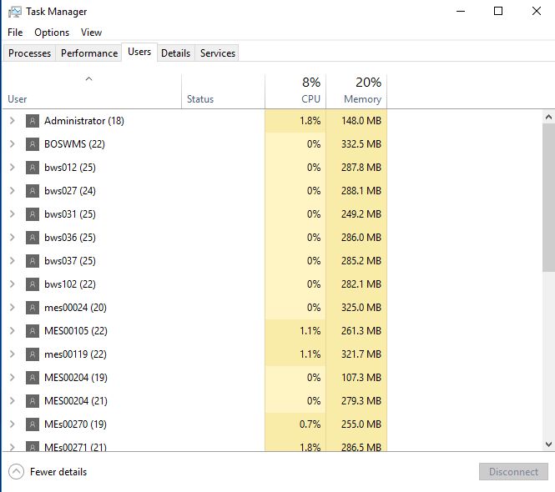Click the bws027 user avatar icon
The height and width of the screenshot is (492, 555).
point(33,191)
